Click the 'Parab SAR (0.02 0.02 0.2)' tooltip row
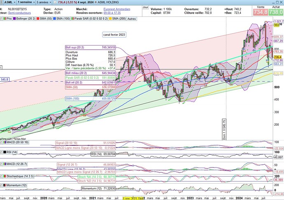The width and height of the screenshot is (284, 200). [91, 78]
